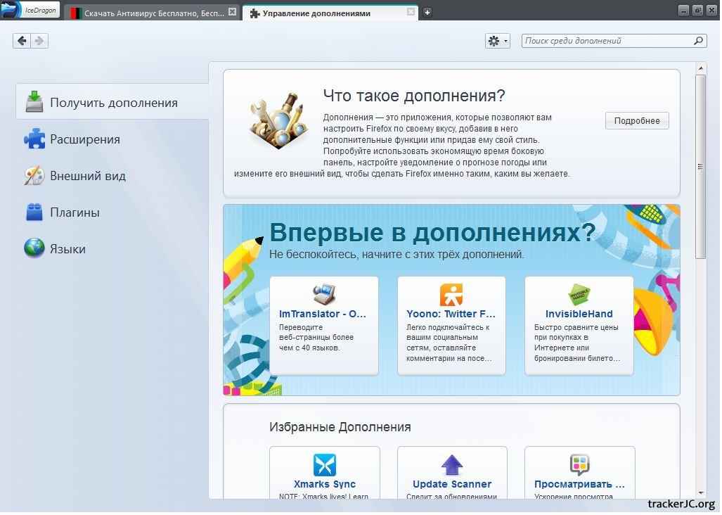Open the Языки category
Viewport: 722px width, 515px height.
pyautogui.click(x=67, y=249)
